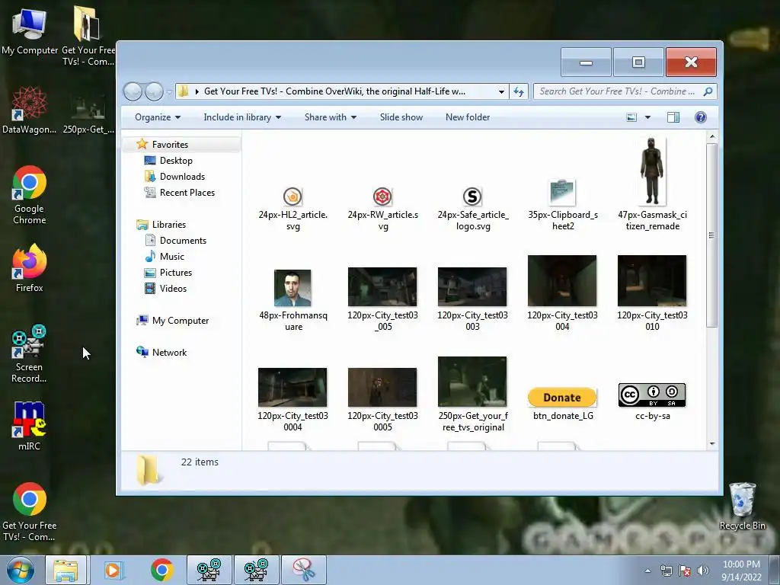Open the Music library

[x=171, y=257]
